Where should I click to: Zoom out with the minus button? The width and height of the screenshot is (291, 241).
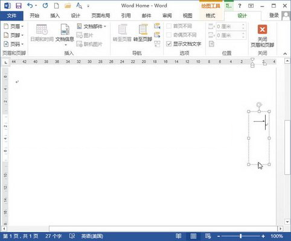[219, 236]
